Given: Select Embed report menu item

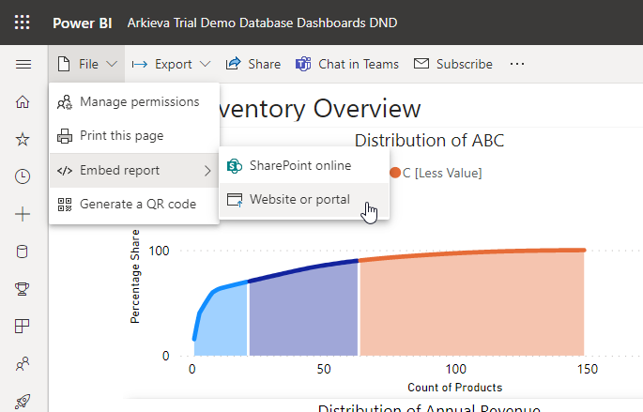Looking at the screenshot, I should (134, 171).
